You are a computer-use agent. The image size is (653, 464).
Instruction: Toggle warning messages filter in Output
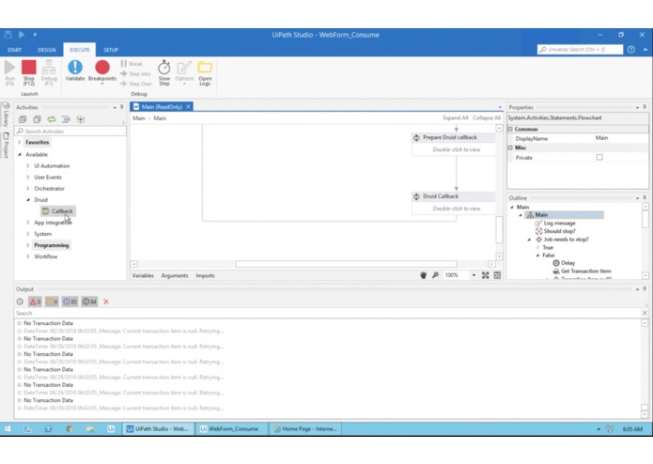(x=52, y=302)
